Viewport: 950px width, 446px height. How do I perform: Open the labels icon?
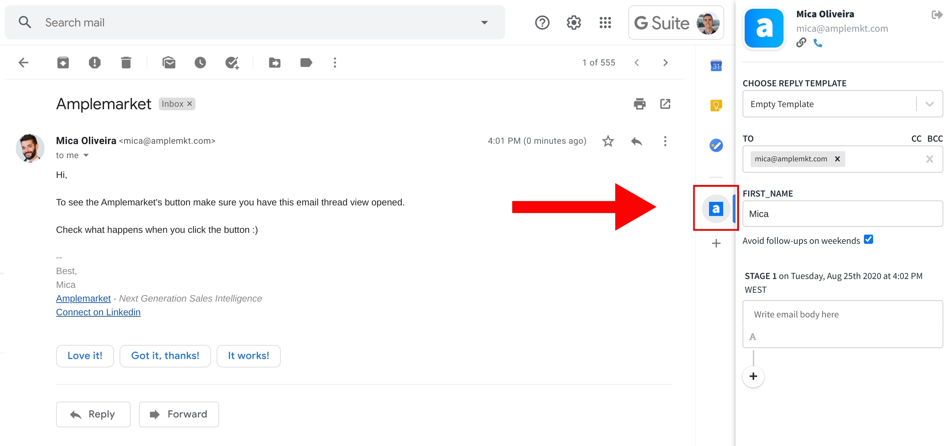306,63
